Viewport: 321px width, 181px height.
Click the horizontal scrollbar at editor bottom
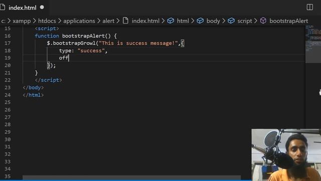click(x=131, y=177)
